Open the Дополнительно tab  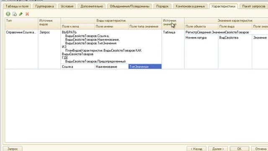(x=92, y=6)
